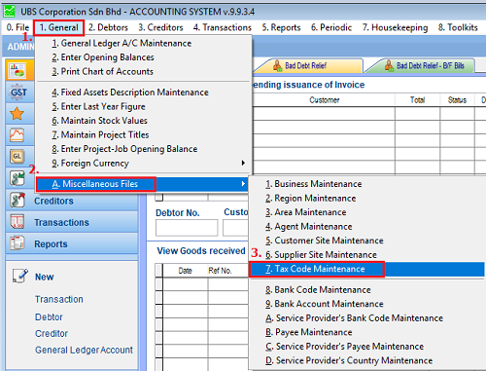Select Payee Maintenance
486x371 pixels.
(x=367, y=332)
